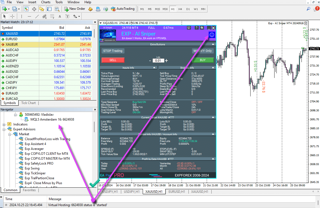Click the question mark help icon in EA panel
Viewport: 320px width, 208px height.
[196, 28]
